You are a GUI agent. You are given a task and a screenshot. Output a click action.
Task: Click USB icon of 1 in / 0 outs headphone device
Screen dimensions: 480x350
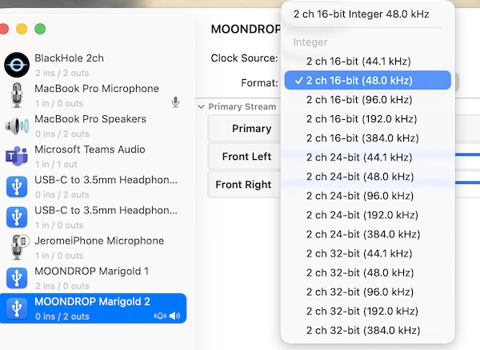click(17, 217)
